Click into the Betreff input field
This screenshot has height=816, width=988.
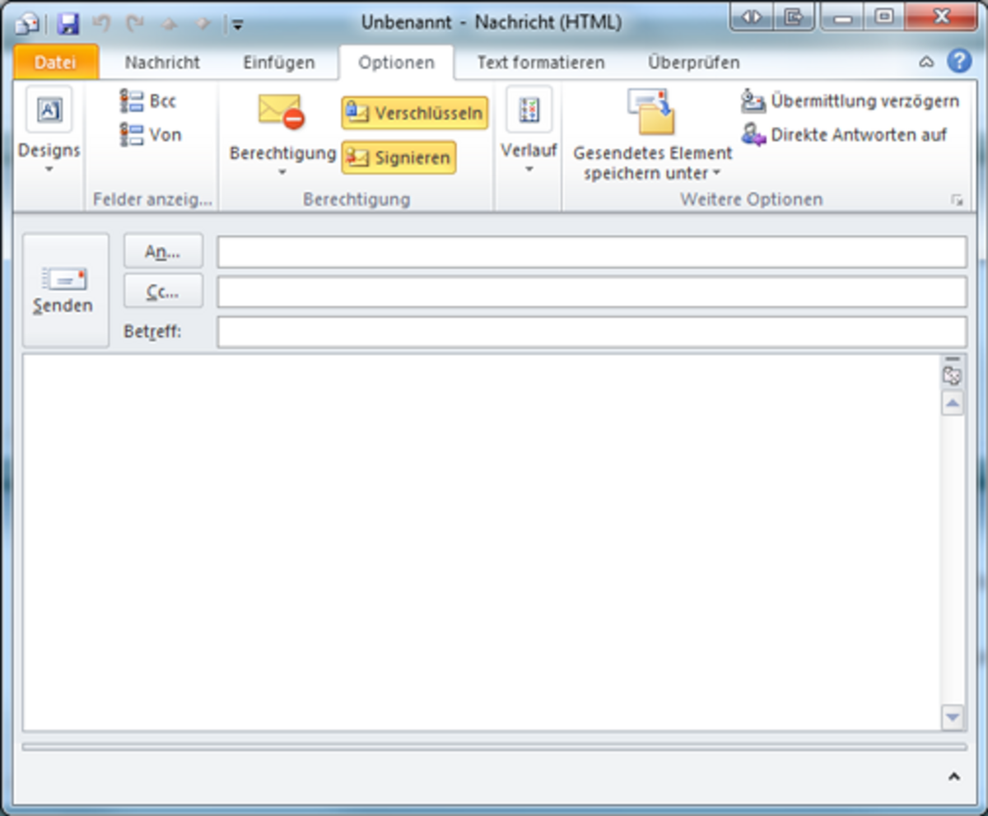pyautogui.click(x=591, y=332)
